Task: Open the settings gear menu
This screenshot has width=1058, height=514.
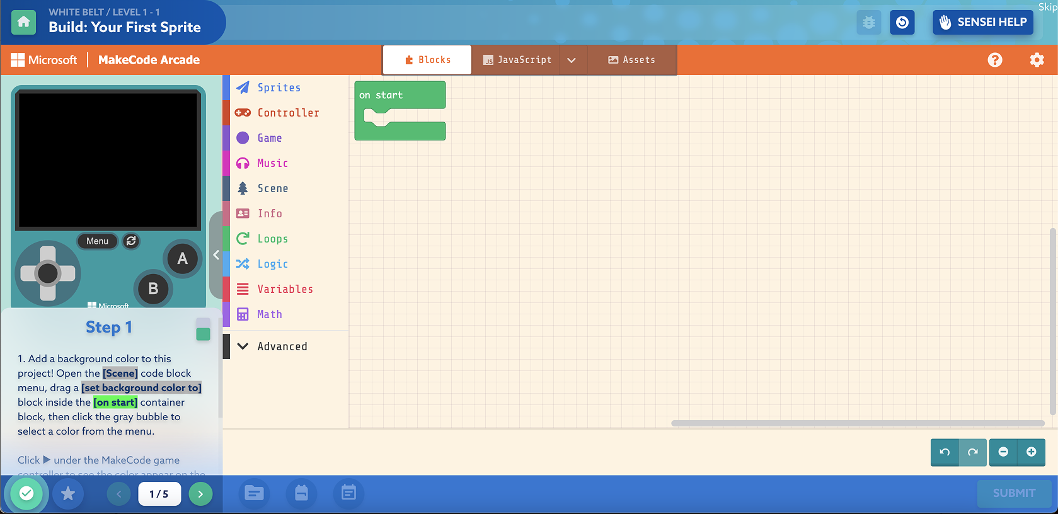Action: coord(1037,60)
